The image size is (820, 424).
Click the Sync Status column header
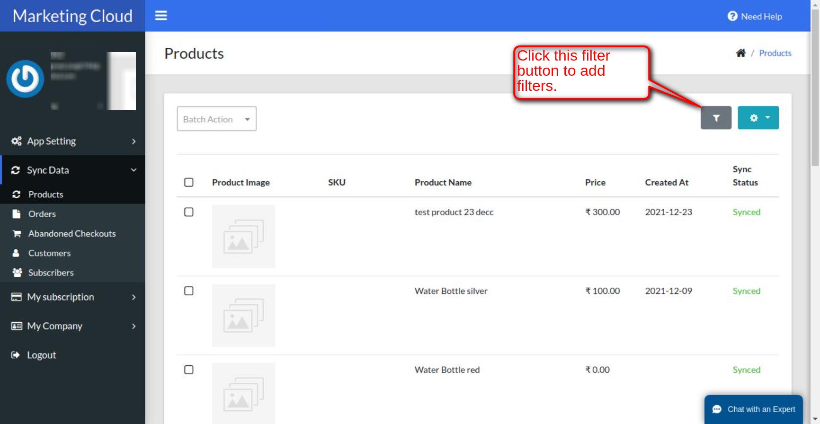point(745,176)
